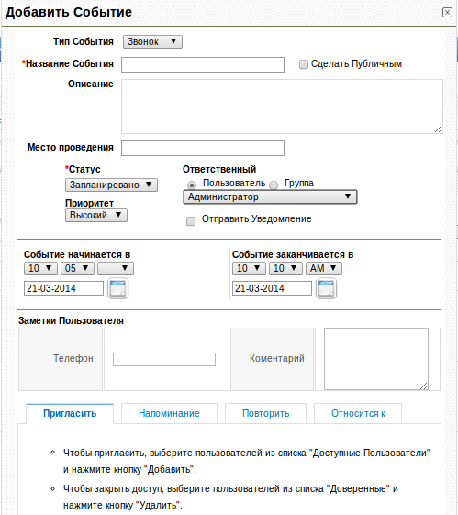
Task: Click inside the Описание text area
Action: coord(282,106)
